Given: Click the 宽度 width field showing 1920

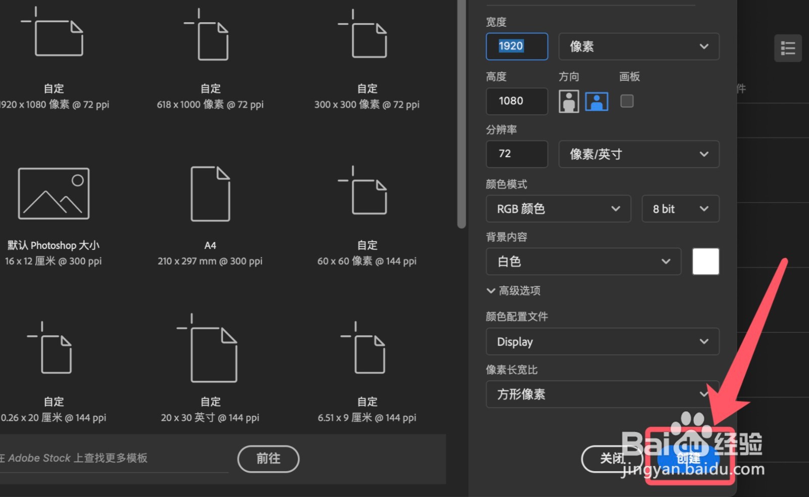Looking at the screenshot, I should click(x=517, y=46).
